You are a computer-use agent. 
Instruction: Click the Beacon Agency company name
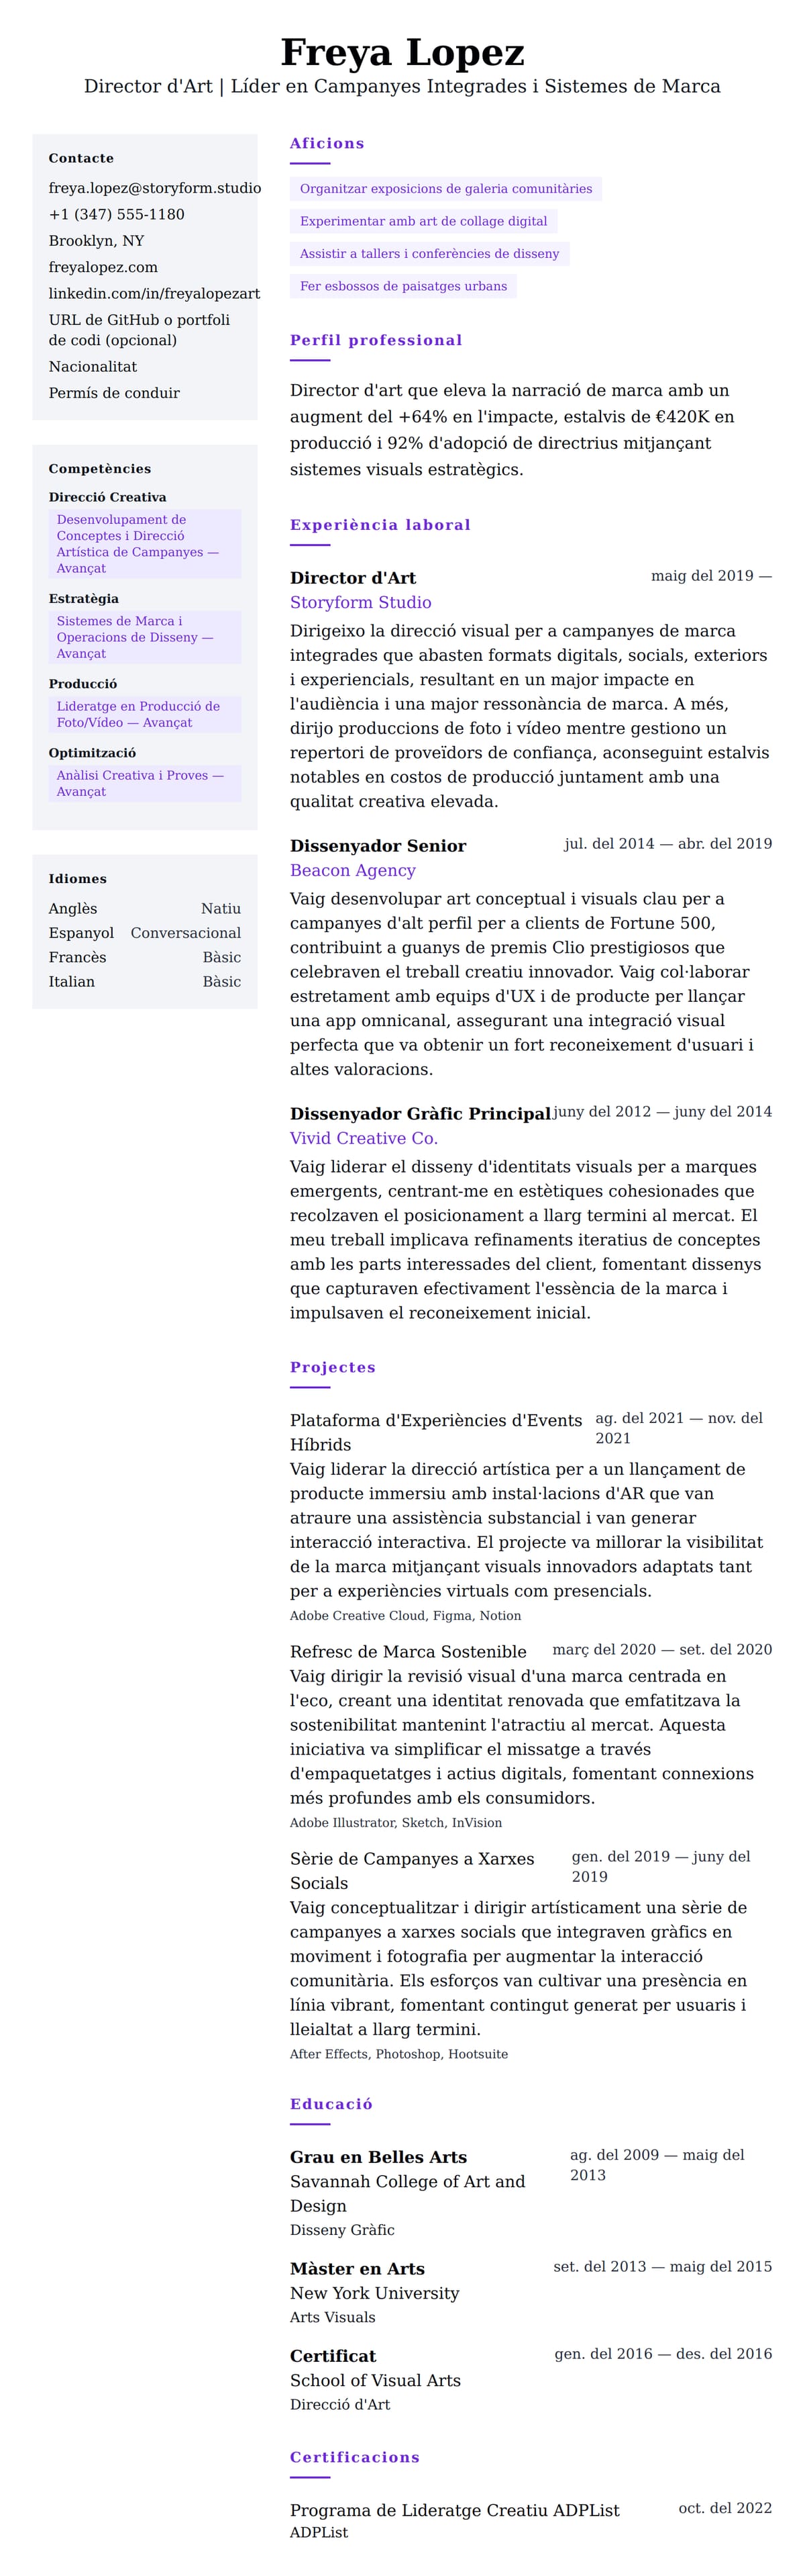pos(352,870)
